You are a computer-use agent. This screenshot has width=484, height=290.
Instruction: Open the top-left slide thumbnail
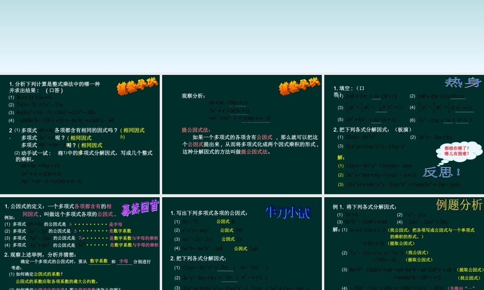point(80,133)
